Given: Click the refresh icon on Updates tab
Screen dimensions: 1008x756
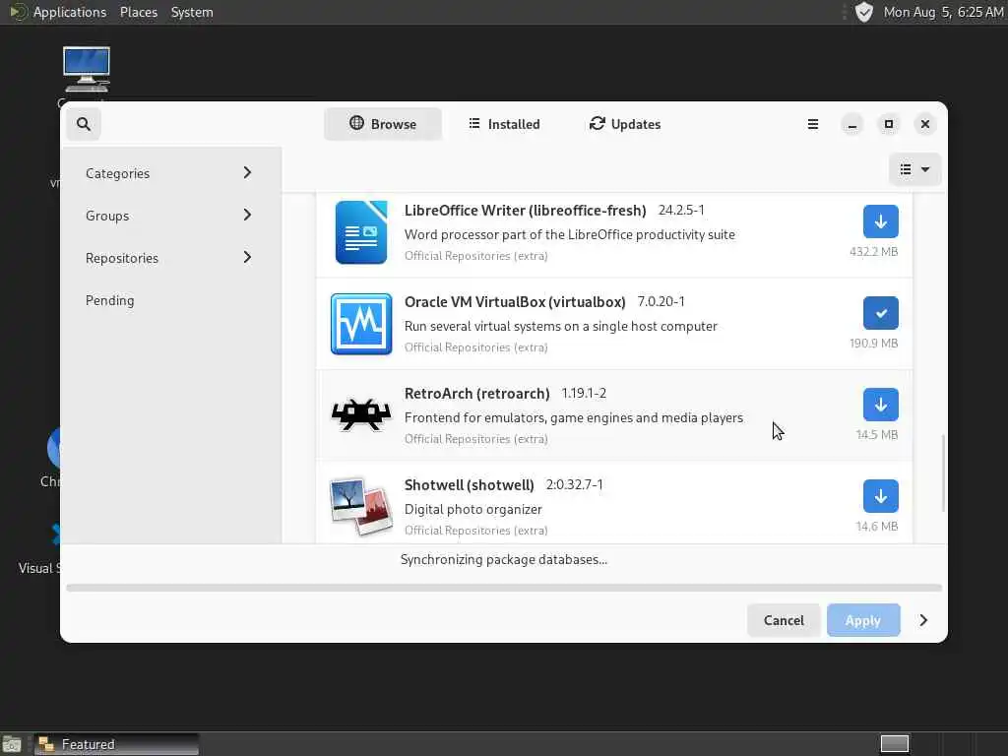Looking at the screenshot, I should coord(598,123).
